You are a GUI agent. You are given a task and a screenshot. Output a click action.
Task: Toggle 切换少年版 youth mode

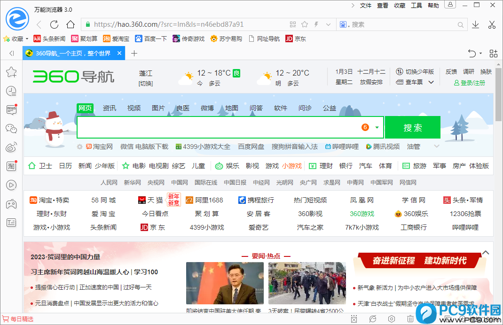tap(415, 72)
